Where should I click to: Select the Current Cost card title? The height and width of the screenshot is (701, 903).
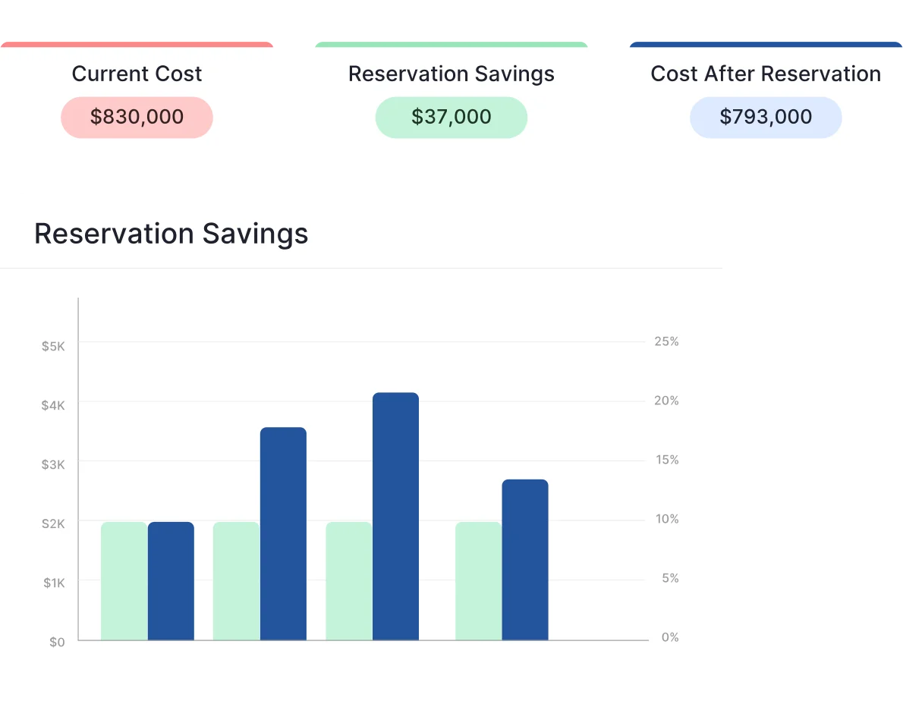[137, 74]
